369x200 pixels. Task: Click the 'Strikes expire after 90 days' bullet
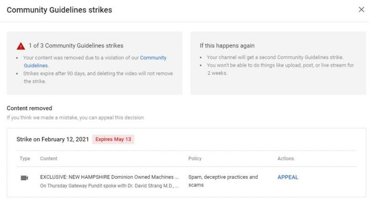98,77
